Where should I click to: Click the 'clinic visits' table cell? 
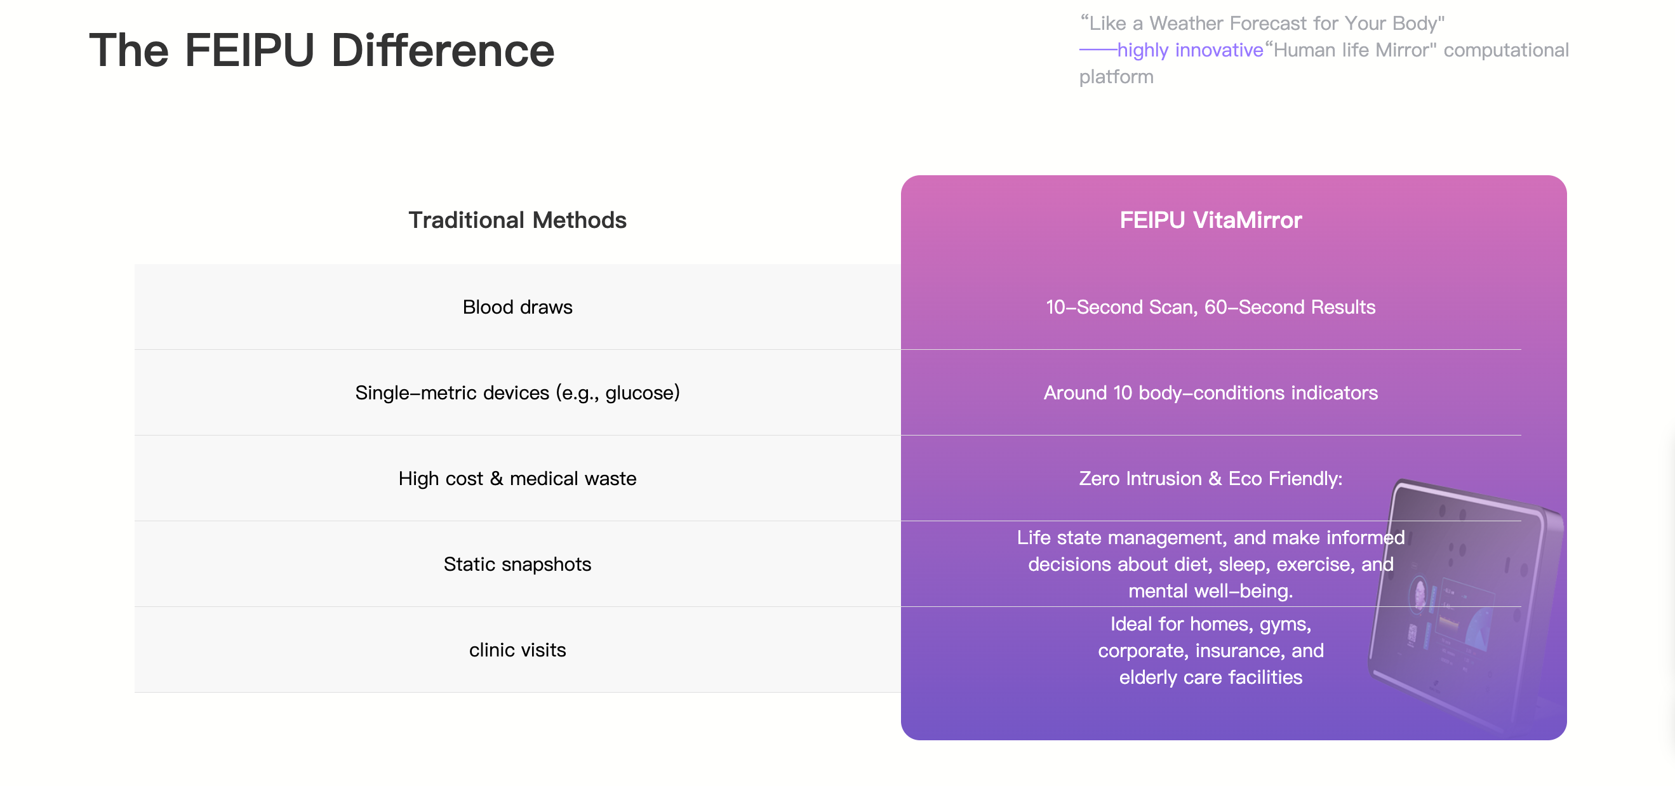pos(517,650)
